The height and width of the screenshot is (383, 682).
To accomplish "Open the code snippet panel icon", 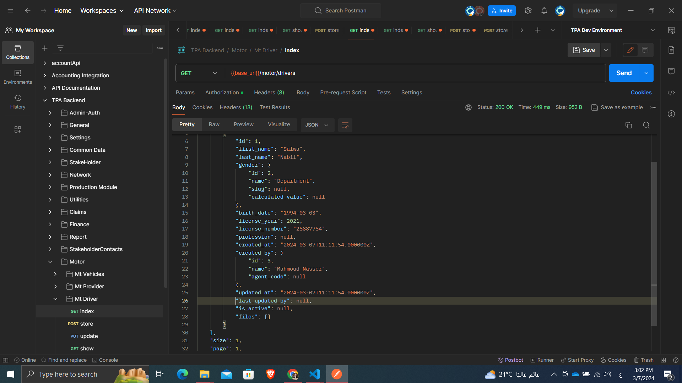I will point(671,93).
